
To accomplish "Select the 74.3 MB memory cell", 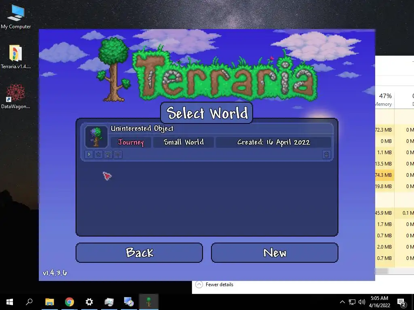I will [x=385, y=175].
